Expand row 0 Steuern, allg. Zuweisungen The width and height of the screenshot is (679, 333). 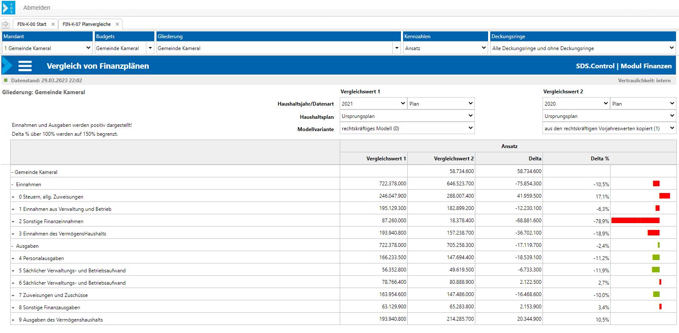click(x=13, y=197)
